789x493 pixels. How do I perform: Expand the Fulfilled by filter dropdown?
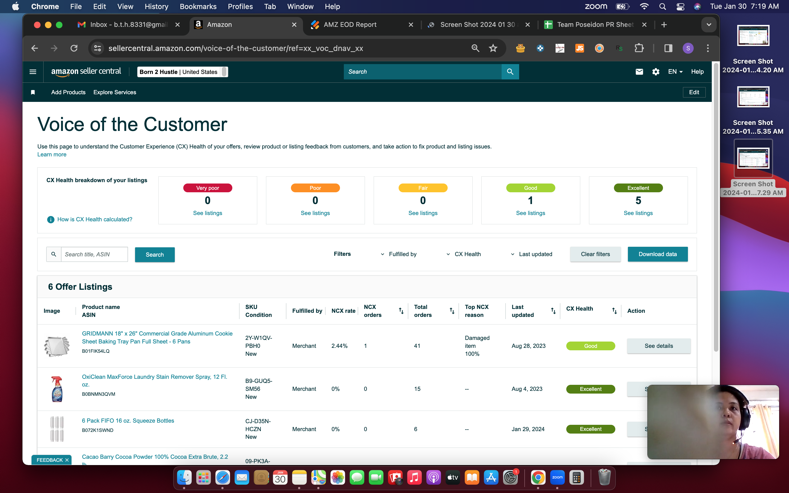398,254
